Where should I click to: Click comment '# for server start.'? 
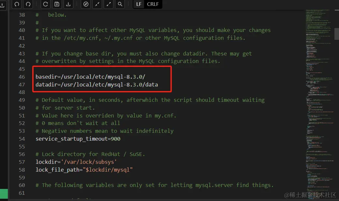(65, 108)
